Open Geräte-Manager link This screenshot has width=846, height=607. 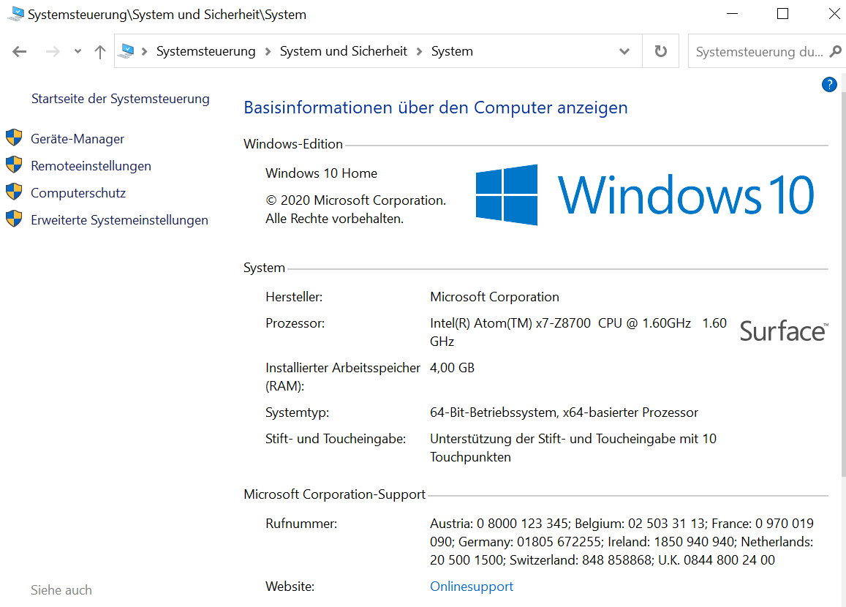click(x=78, y=139)
